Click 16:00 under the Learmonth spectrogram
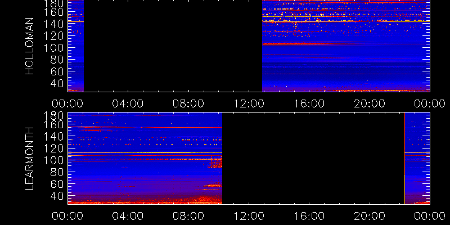The width and height of the screenshot is (450, 225). [309, 216]
